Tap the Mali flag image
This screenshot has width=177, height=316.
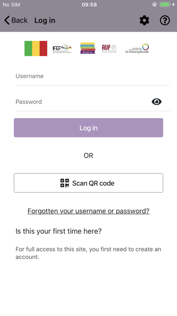click(36, 49)
